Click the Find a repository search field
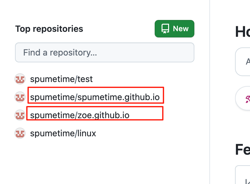250x184 pixels. 105,52
